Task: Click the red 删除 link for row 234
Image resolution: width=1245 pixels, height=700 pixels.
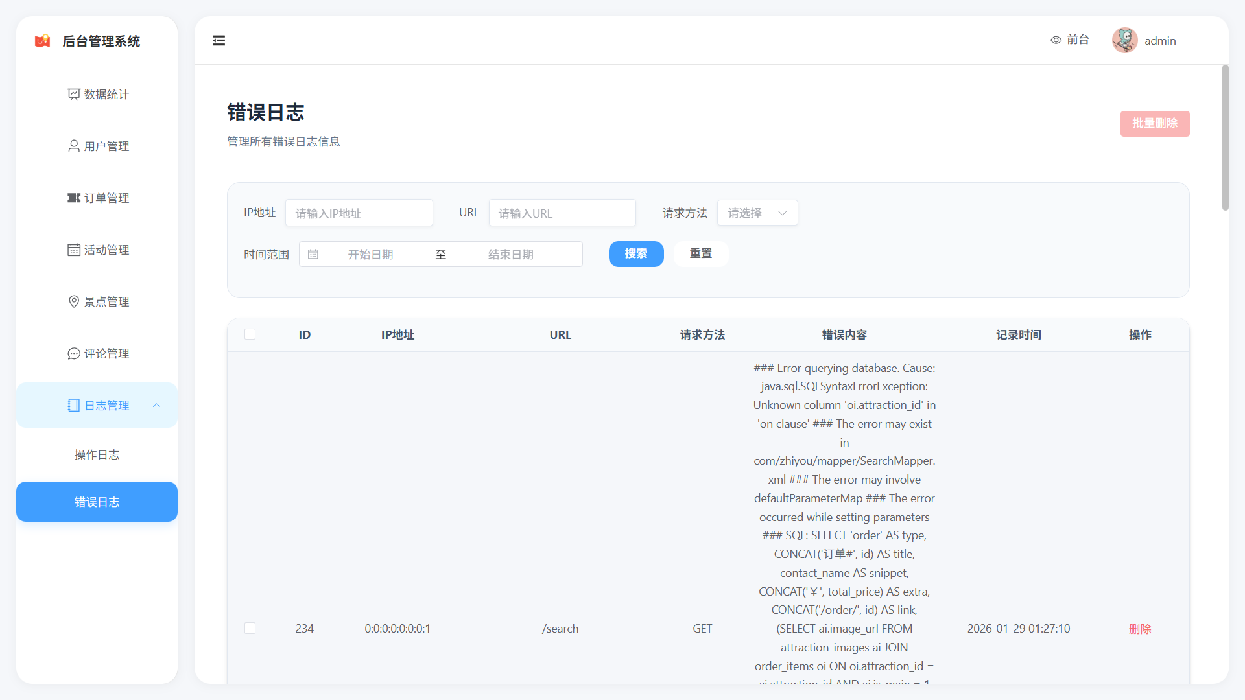Action: [1139, 629]
